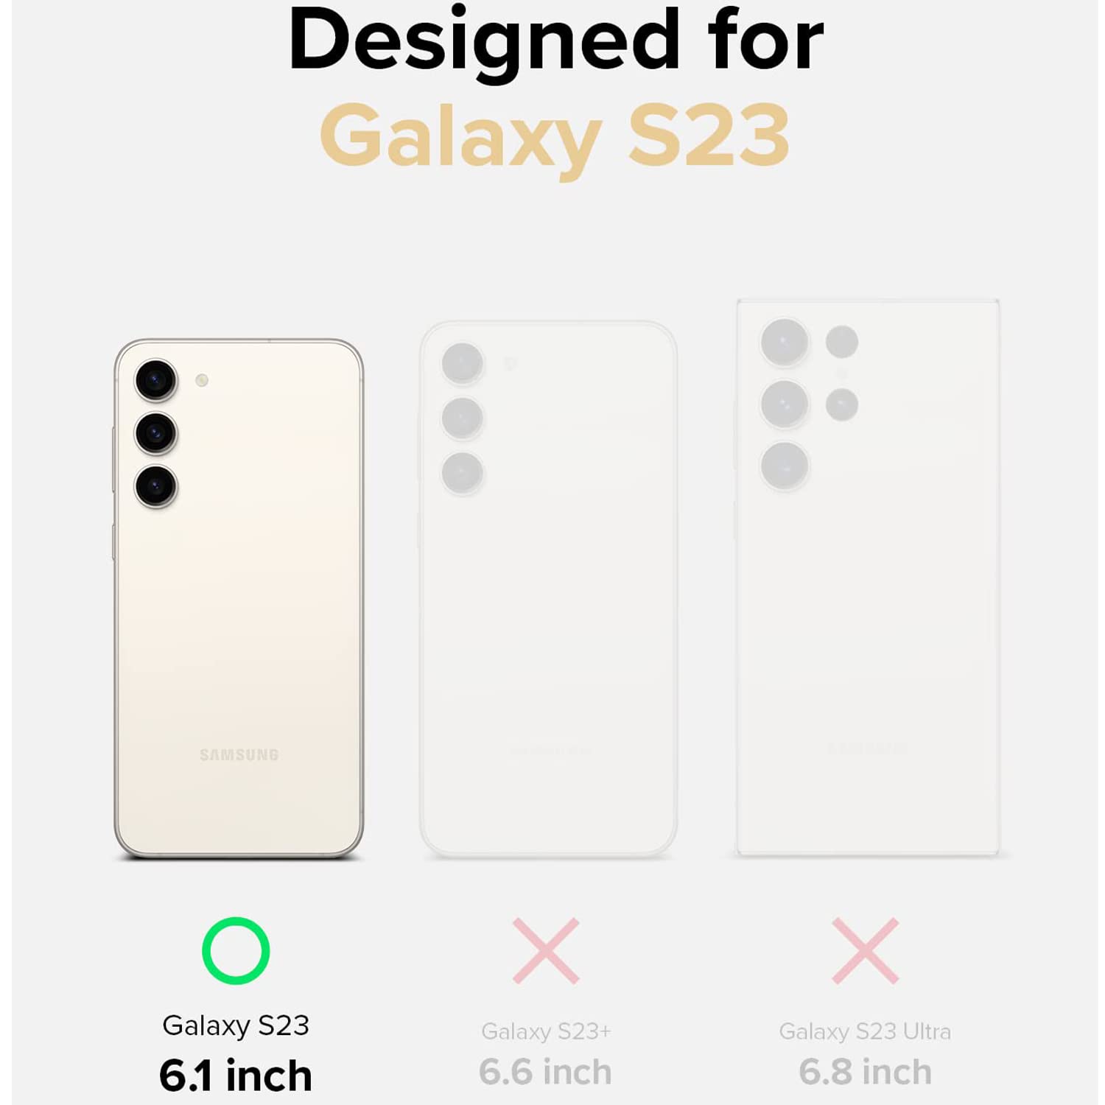This screenshot has height=1105, width=1105.
Task: Click the middle camera lens on Galaxy S23
Action: click(x=156, y=433)
